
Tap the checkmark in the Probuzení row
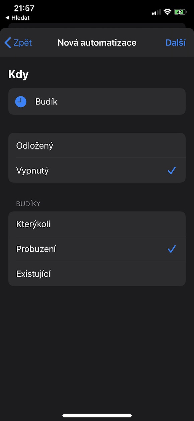pyautogui.click(x=172, y=249)
